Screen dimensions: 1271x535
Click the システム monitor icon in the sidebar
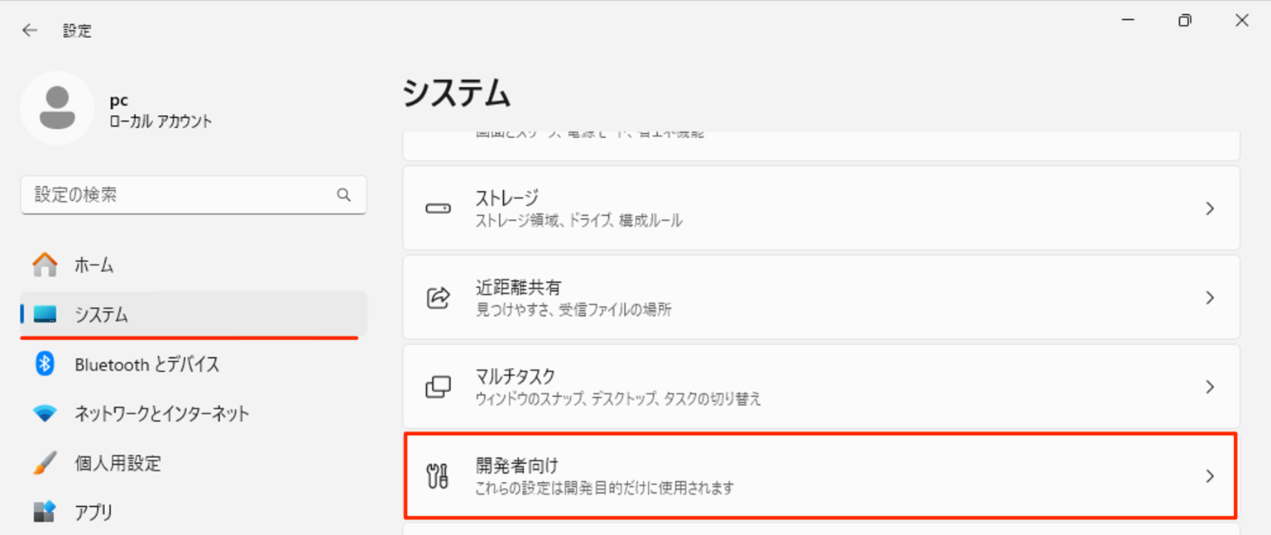pyautogui.click(x=46, y=315)
